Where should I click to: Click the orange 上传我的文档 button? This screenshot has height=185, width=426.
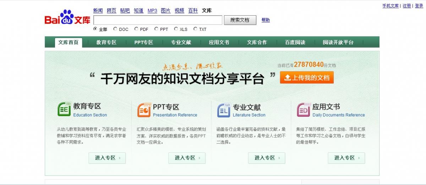coord(307,77)
